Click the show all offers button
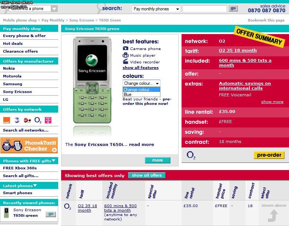Image resolution: width=289 pixels, height=226 pixels. coord(147,175)
